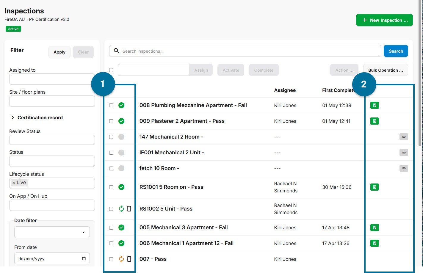
Task: Tick the checkbox for 005 Mechanical 3 Apartment
Action: pyautogui.click(x=111, y=227)
